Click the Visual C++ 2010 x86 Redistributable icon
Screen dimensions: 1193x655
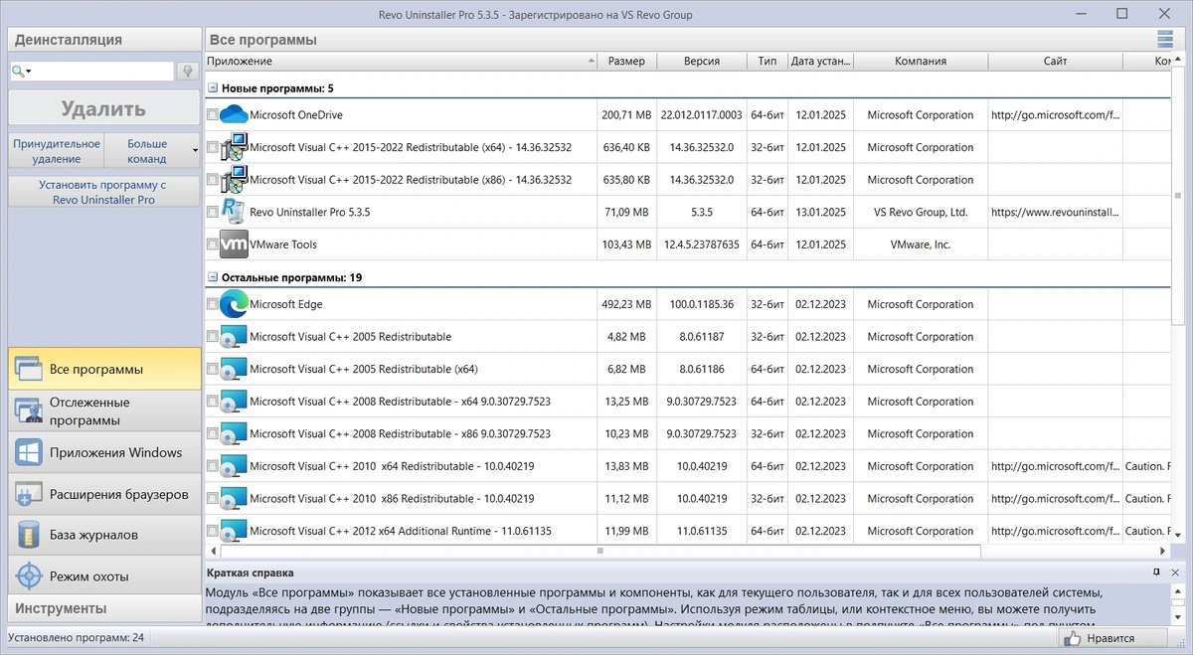coord(234,499)
